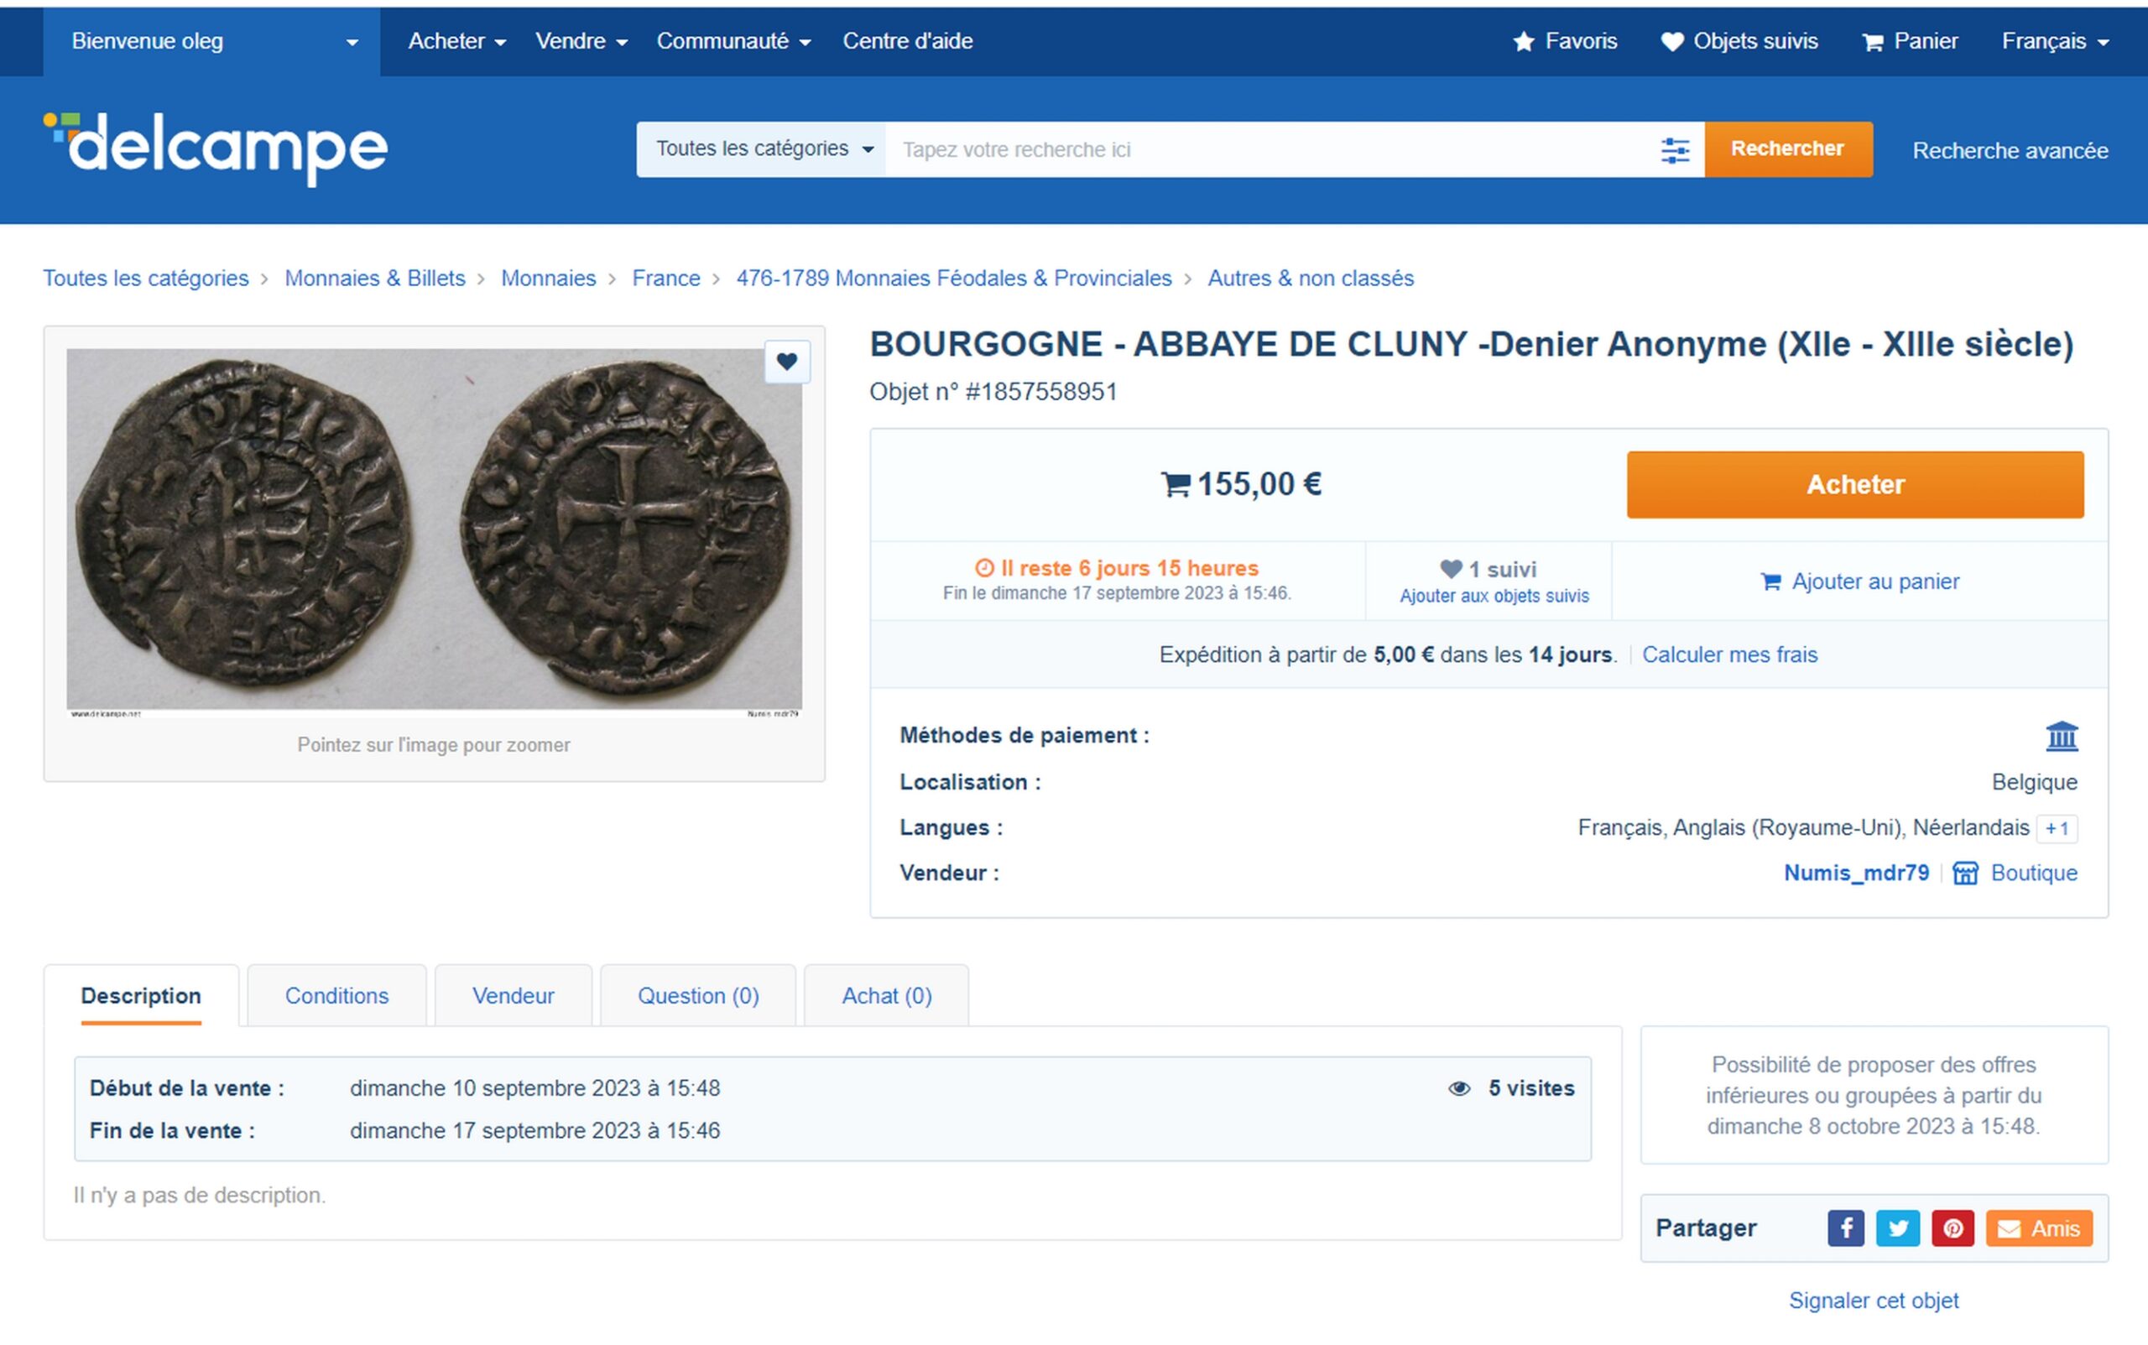The image size is (2148, 1345).
Task: Click the 5 visites counter
Action: [x=1511, y=1088]
